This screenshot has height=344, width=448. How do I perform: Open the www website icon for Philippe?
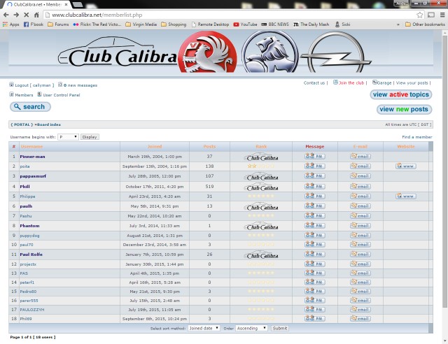(x=405, y=196)
